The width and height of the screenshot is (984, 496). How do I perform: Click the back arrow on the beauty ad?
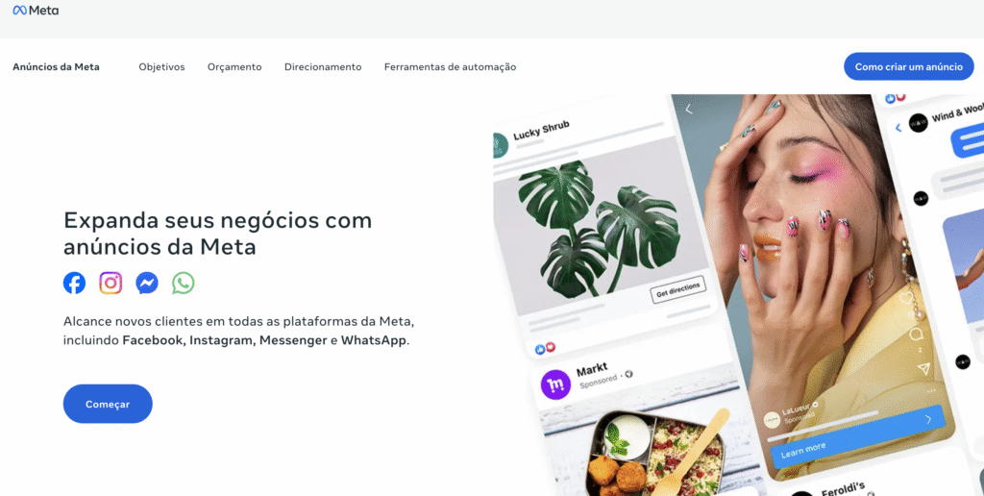point(688,110)
